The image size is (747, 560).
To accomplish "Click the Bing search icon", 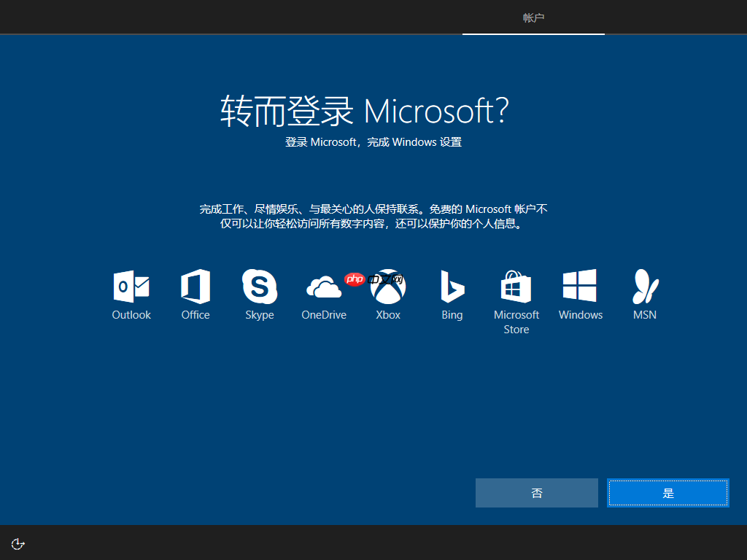I will click(452, 286).
